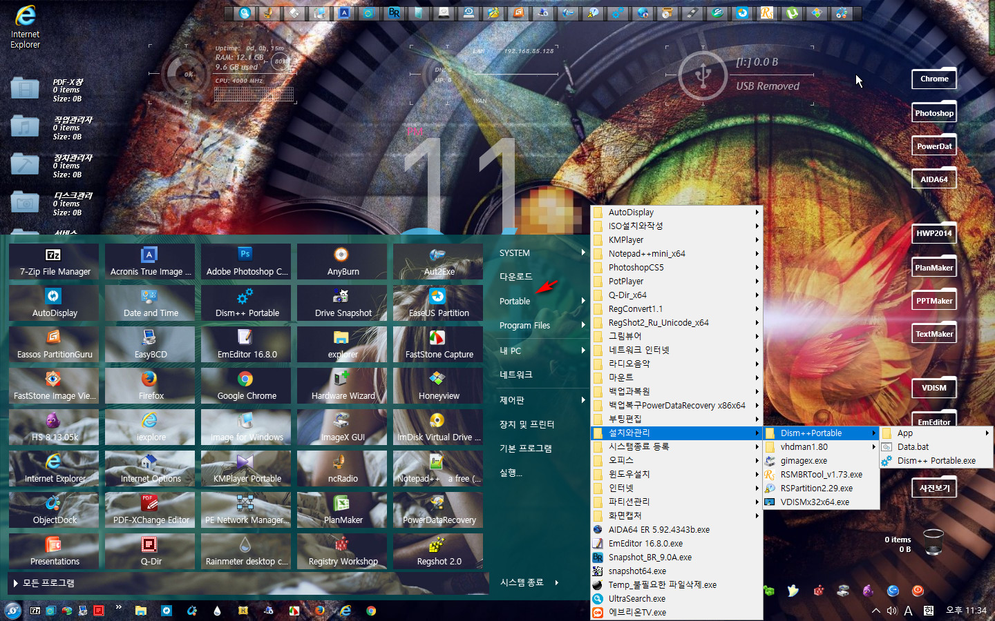Open 실행... run command
The height and width of the screenshot is (621, 995).
point(511,473)
